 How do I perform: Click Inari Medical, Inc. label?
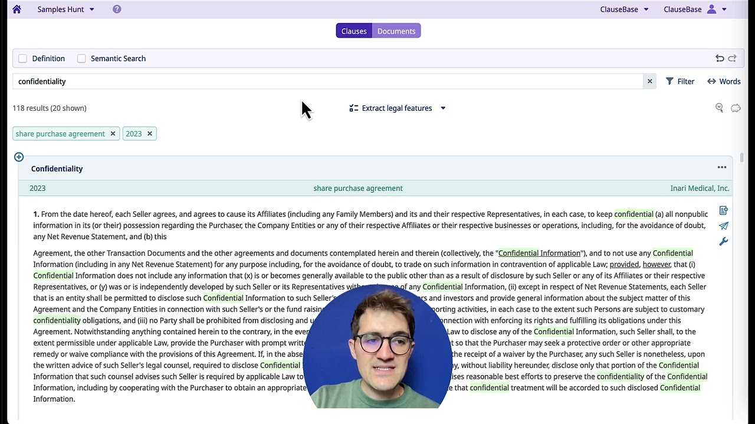700,188
